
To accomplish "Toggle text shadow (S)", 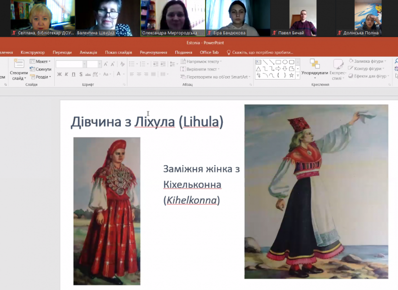I will pyautogui.click(x=81, y=74).
